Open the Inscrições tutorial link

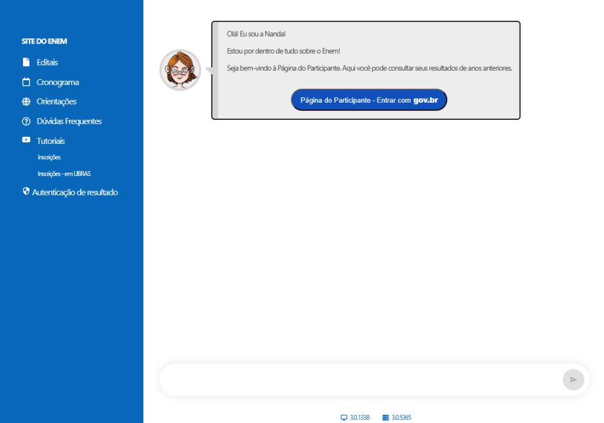50,157
